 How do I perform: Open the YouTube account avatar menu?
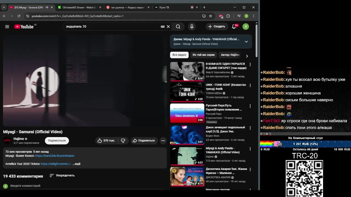(246, 27)
